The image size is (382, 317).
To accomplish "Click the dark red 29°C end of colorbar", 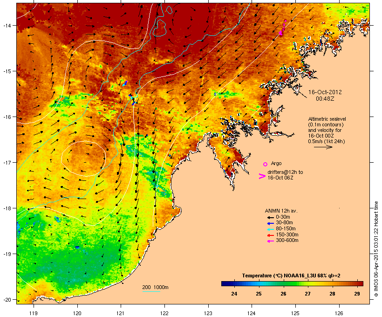I will tap(360, 283).
